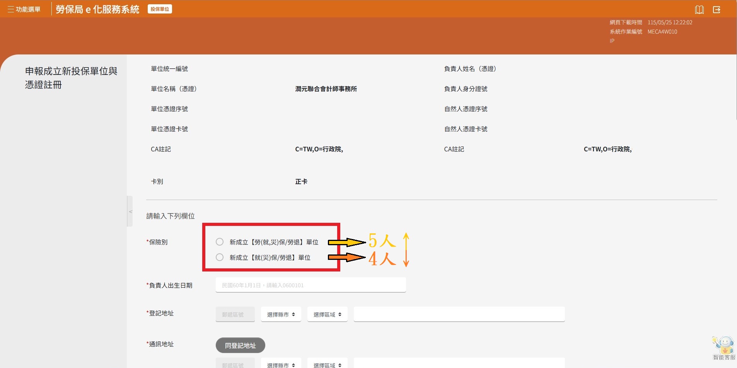
Task: Click the 勞保局 e 化服務系統 title
Action: pos(97,9)
